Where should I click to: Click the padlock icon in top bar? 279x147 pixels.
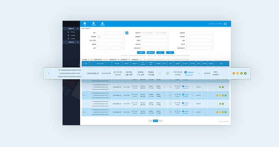click(102, 23)
